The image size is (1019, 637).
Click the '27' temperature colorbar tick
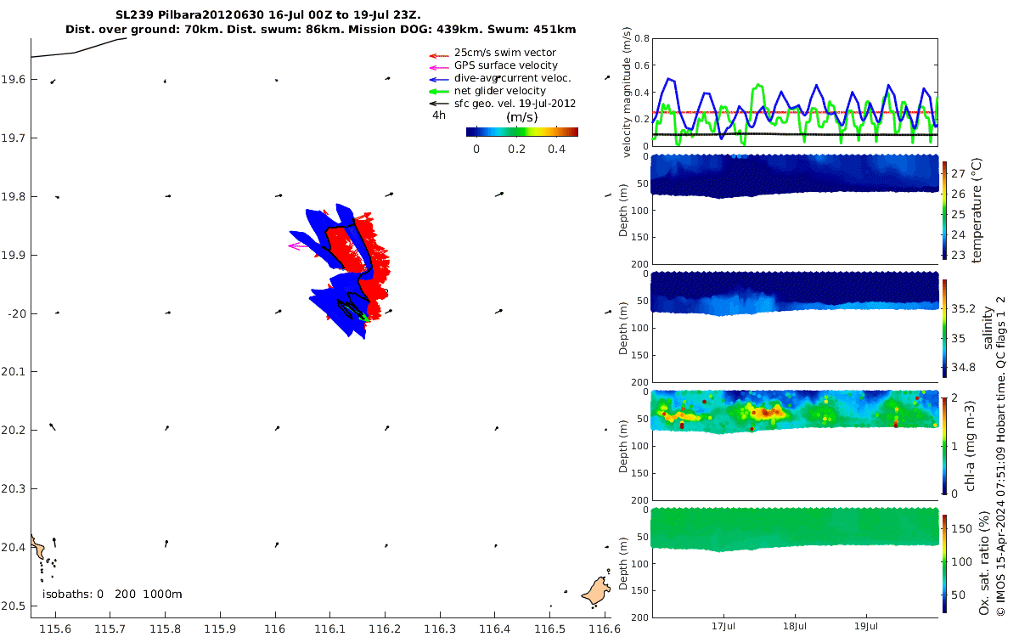click(960, 173)
